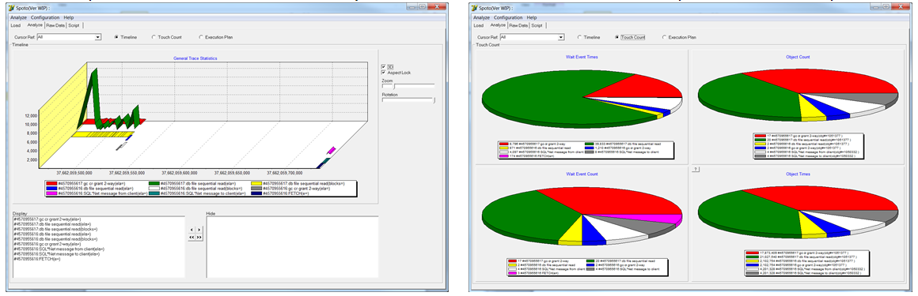Open the Help menu in the left window

pos(69,17)
